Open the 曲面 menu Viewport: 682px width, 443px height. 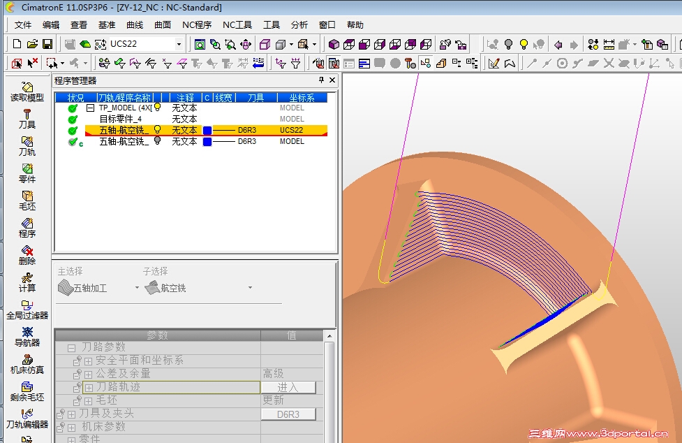pos(163,24)
